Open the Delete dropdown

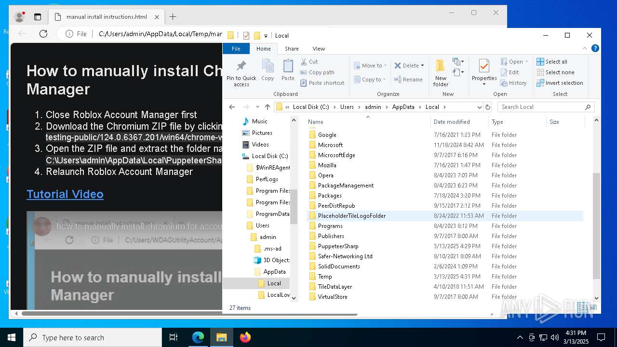(409, 66)
